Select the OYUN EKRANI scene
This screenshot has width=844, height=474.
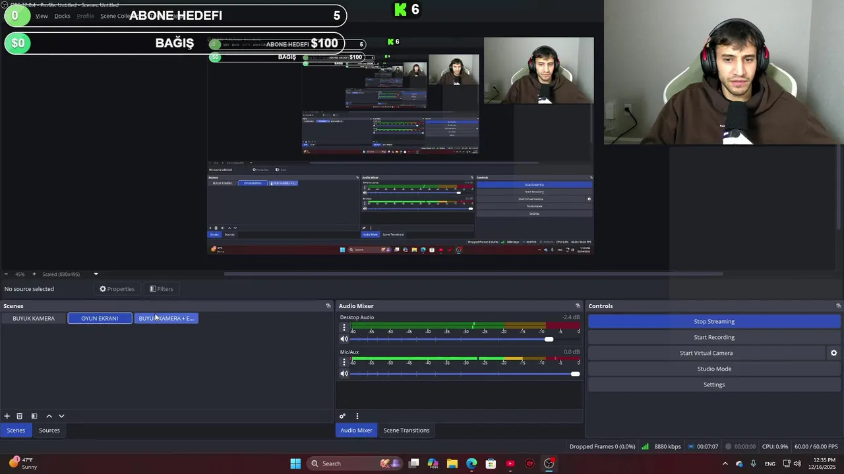[x=100, y=318]
